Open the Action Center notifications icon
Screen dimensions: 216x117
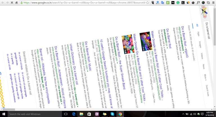point(202,114)
